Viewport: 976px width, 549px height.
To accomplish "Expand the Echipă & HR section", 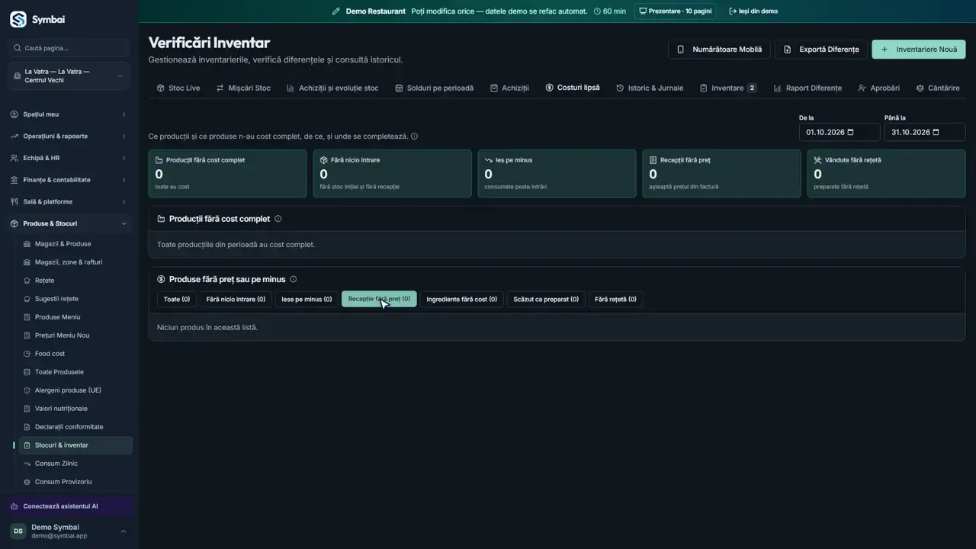I will [69, 159].
